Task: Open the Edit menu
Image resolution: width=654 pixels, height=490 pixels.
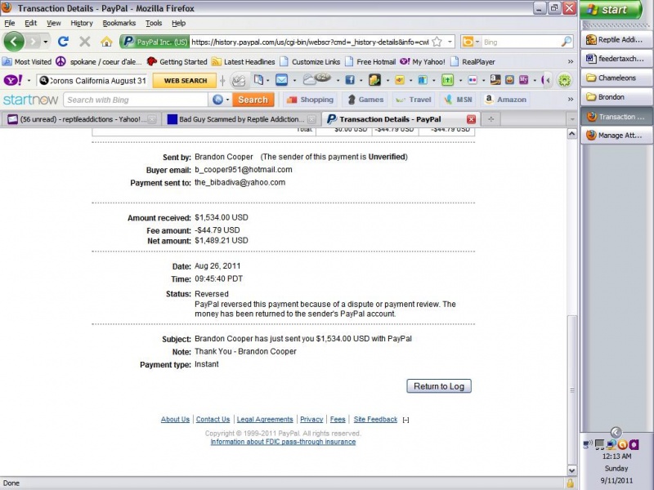Action: pyautogui.click(x=30, y=23)
